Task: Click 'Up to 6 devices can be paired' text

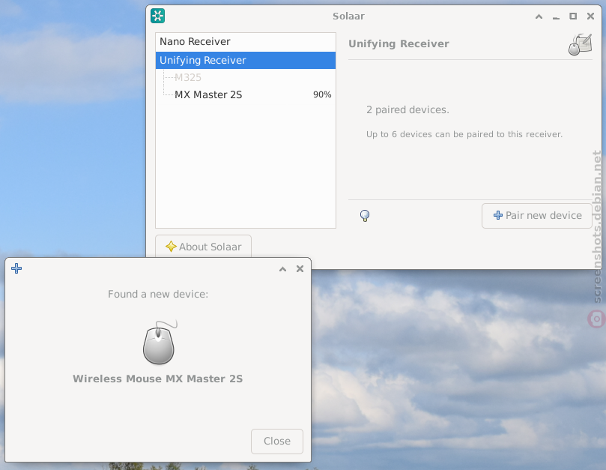Action: tap(464, 134)
